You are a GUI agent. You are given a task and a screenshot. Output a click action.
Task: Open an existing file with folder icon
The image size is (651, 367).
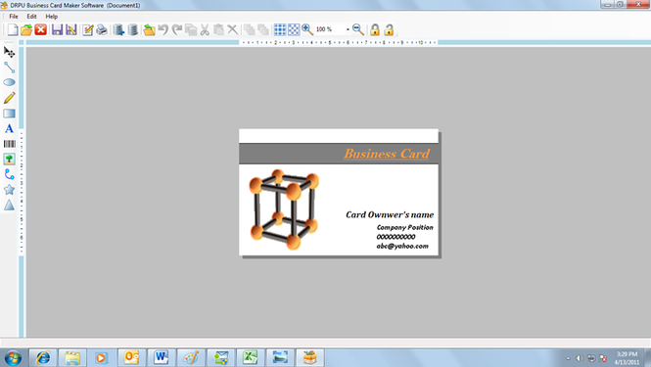click(26, 29)
